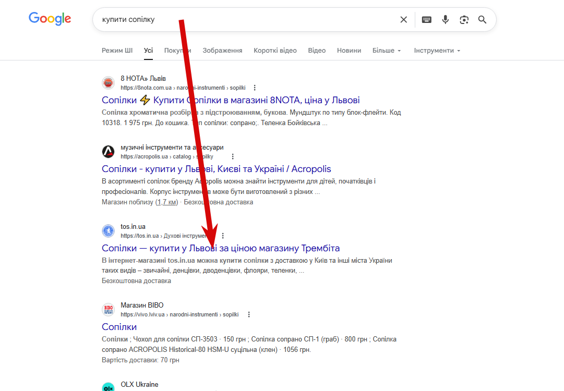Clear the search query with X icon

[403, 20]
